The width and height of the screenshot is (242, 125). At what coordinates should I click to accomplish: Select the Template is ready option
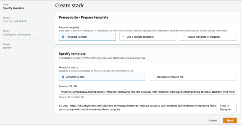click(87, 37)
